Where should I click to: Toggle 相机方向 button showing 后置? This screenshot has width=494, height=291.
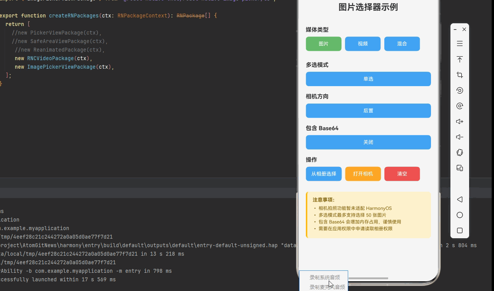[368, 111]
